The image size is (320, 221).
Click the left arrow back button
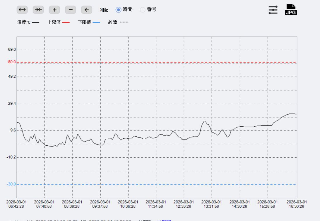(86, 10)
